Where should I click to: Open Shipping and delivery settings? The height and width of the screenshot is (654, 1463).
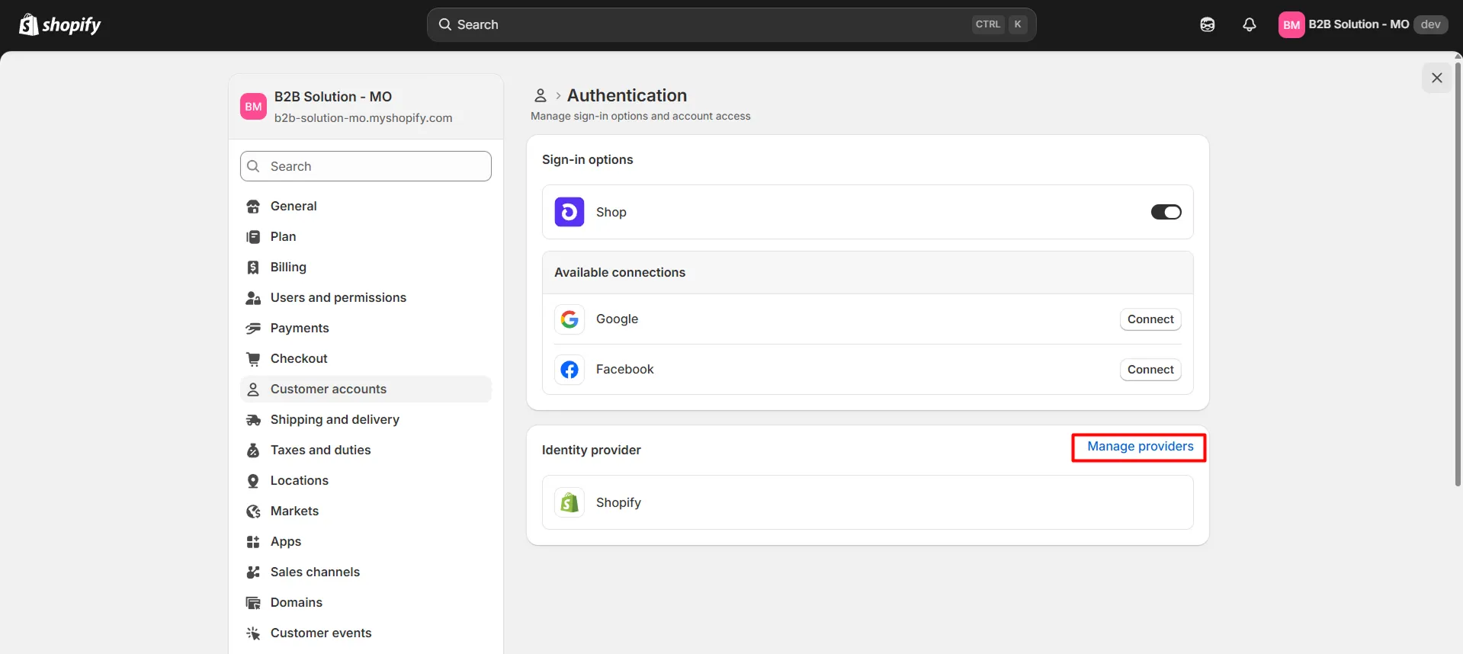[x=366, y=419]
